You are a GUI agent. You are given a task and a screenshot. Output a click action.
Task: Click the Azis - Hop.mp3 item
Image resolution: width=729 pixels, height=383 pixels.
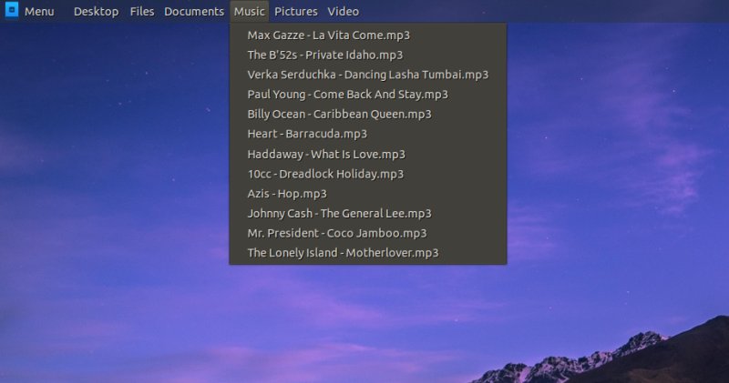click(x=287, y=194)
